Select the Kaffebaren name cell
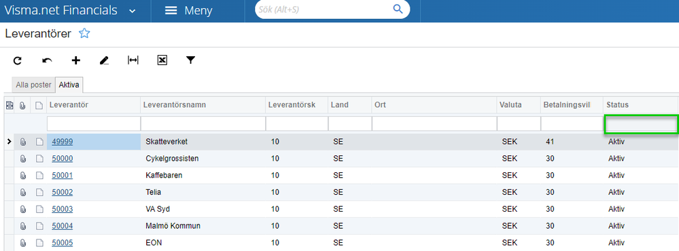 (x=203, y=176)
